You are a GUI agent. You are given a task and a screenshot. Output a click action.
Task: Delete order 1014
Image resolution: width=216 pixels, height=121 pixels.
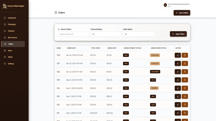click(185, 88)
